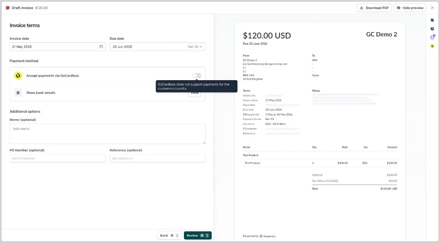
Task: Click the View button for bank details
Action: pyautogui.click(x=195, y=93)
